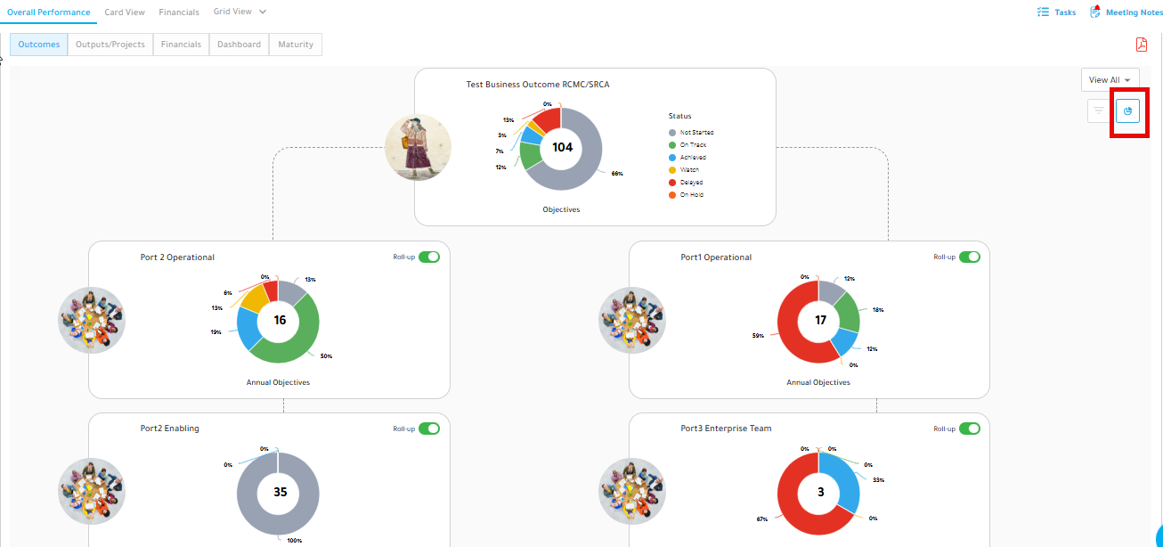Open Meeting Notes icon with notification
The image size is (1163, 547).
coord(1095,12)
